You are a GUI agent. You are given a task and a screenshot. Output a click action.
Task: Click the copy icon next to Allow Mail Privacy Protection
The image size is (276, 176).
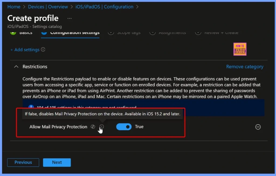[x=93, y=126]
